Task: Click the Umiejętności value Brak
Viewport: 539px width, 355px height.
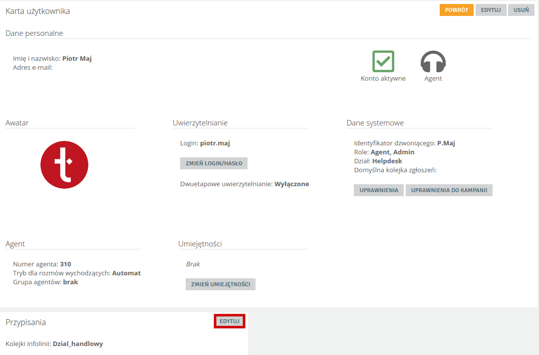Action: click(193, 264)
